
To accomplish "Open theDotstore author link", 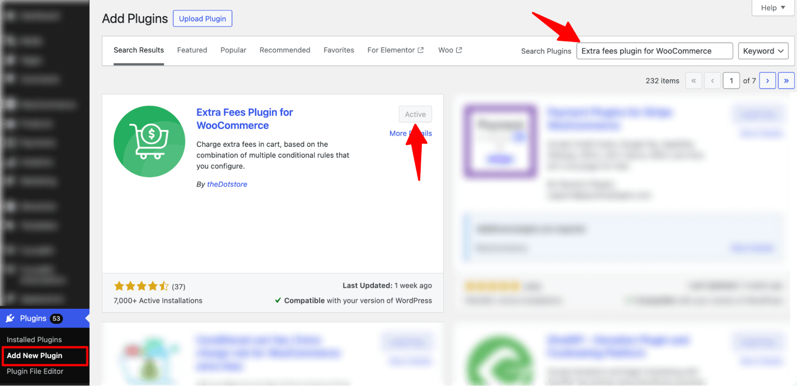I will pyautogui.click(x=227, y=184).
